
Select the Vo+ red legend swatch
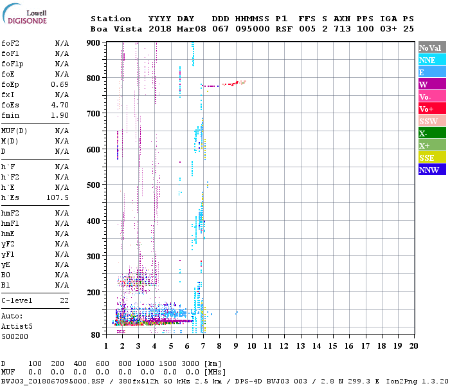432,109
